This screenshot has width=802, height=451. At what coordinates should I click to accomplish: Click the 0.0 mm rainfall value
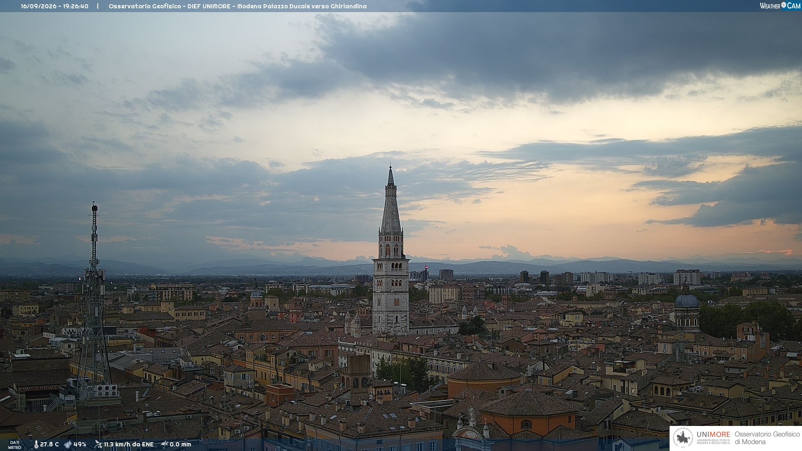click(180, 444)
